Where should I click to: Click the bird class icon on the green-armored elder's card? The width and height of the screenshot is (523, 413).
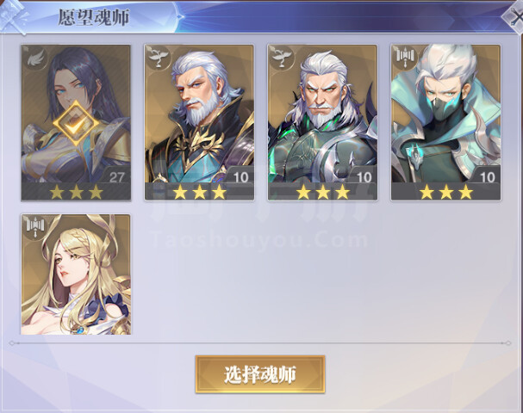click(x=281, y=58)
